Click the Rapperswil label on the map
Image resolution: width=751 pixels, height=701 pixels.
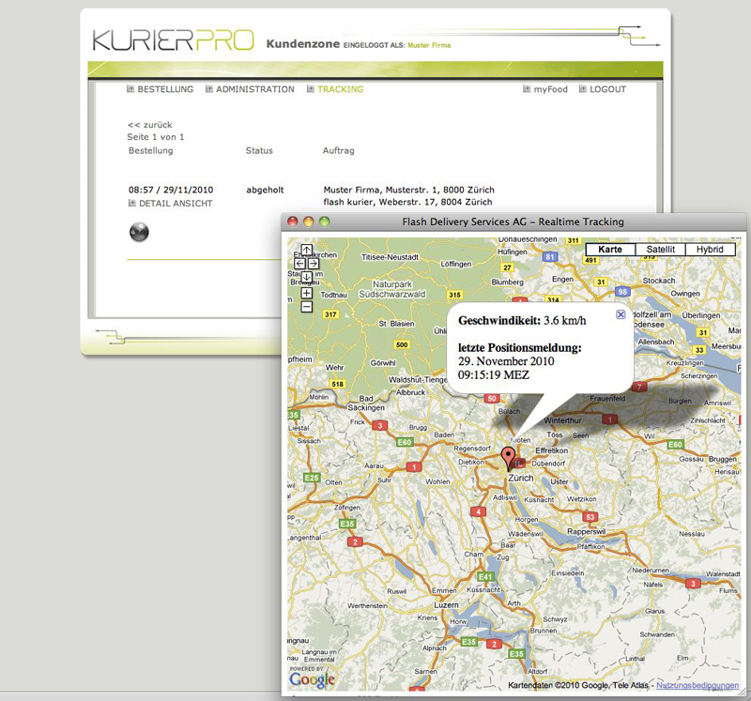586,531
